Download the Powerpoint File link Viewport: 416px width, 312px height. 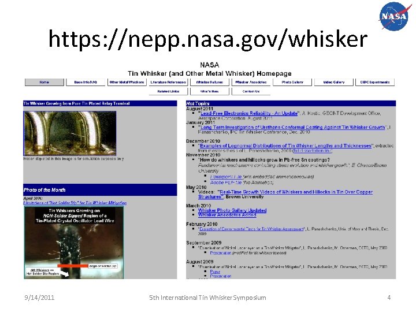click(x=226, y=177)
